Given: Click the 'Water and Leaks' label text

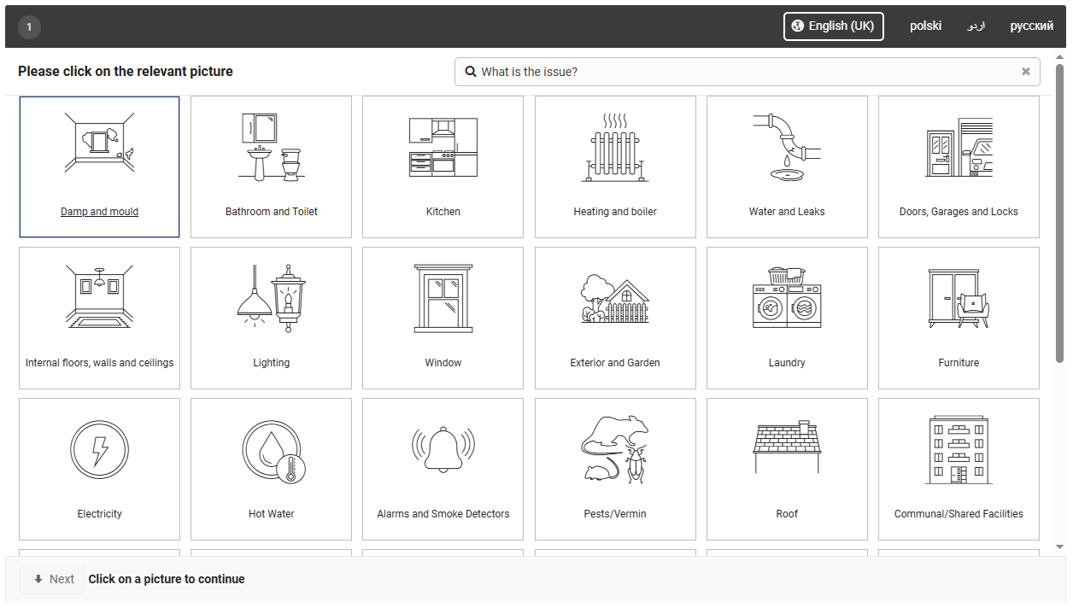Looking at the screenshot, I should pos(787,212).
